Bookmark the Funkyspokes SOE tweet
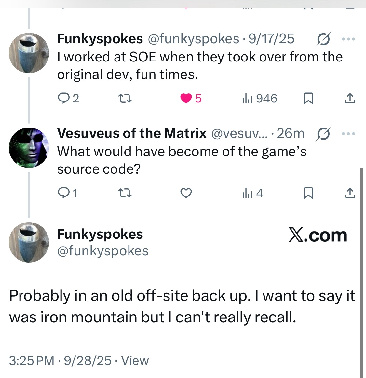Screen dimensions: 366x378 [308, 98]
